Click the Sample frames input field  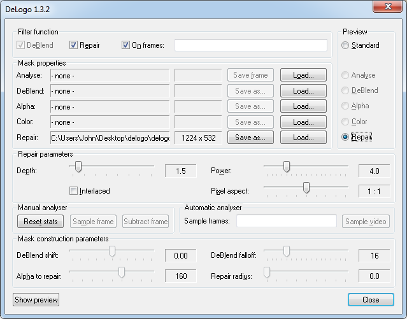click(287, 221)
